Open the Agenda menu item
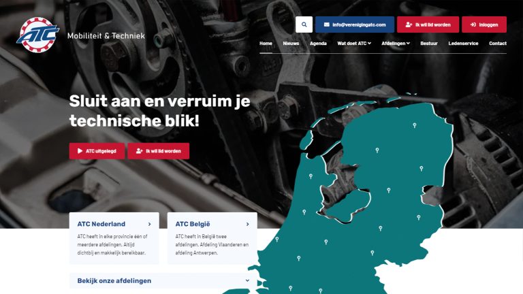Viewport: 523px width, 294px height. click(x=318, y=44)
